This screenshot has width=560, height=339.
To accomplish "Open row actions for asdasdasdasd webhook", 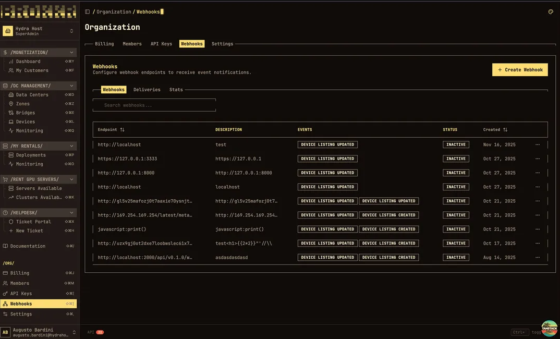I will click(x=538, y=258).
